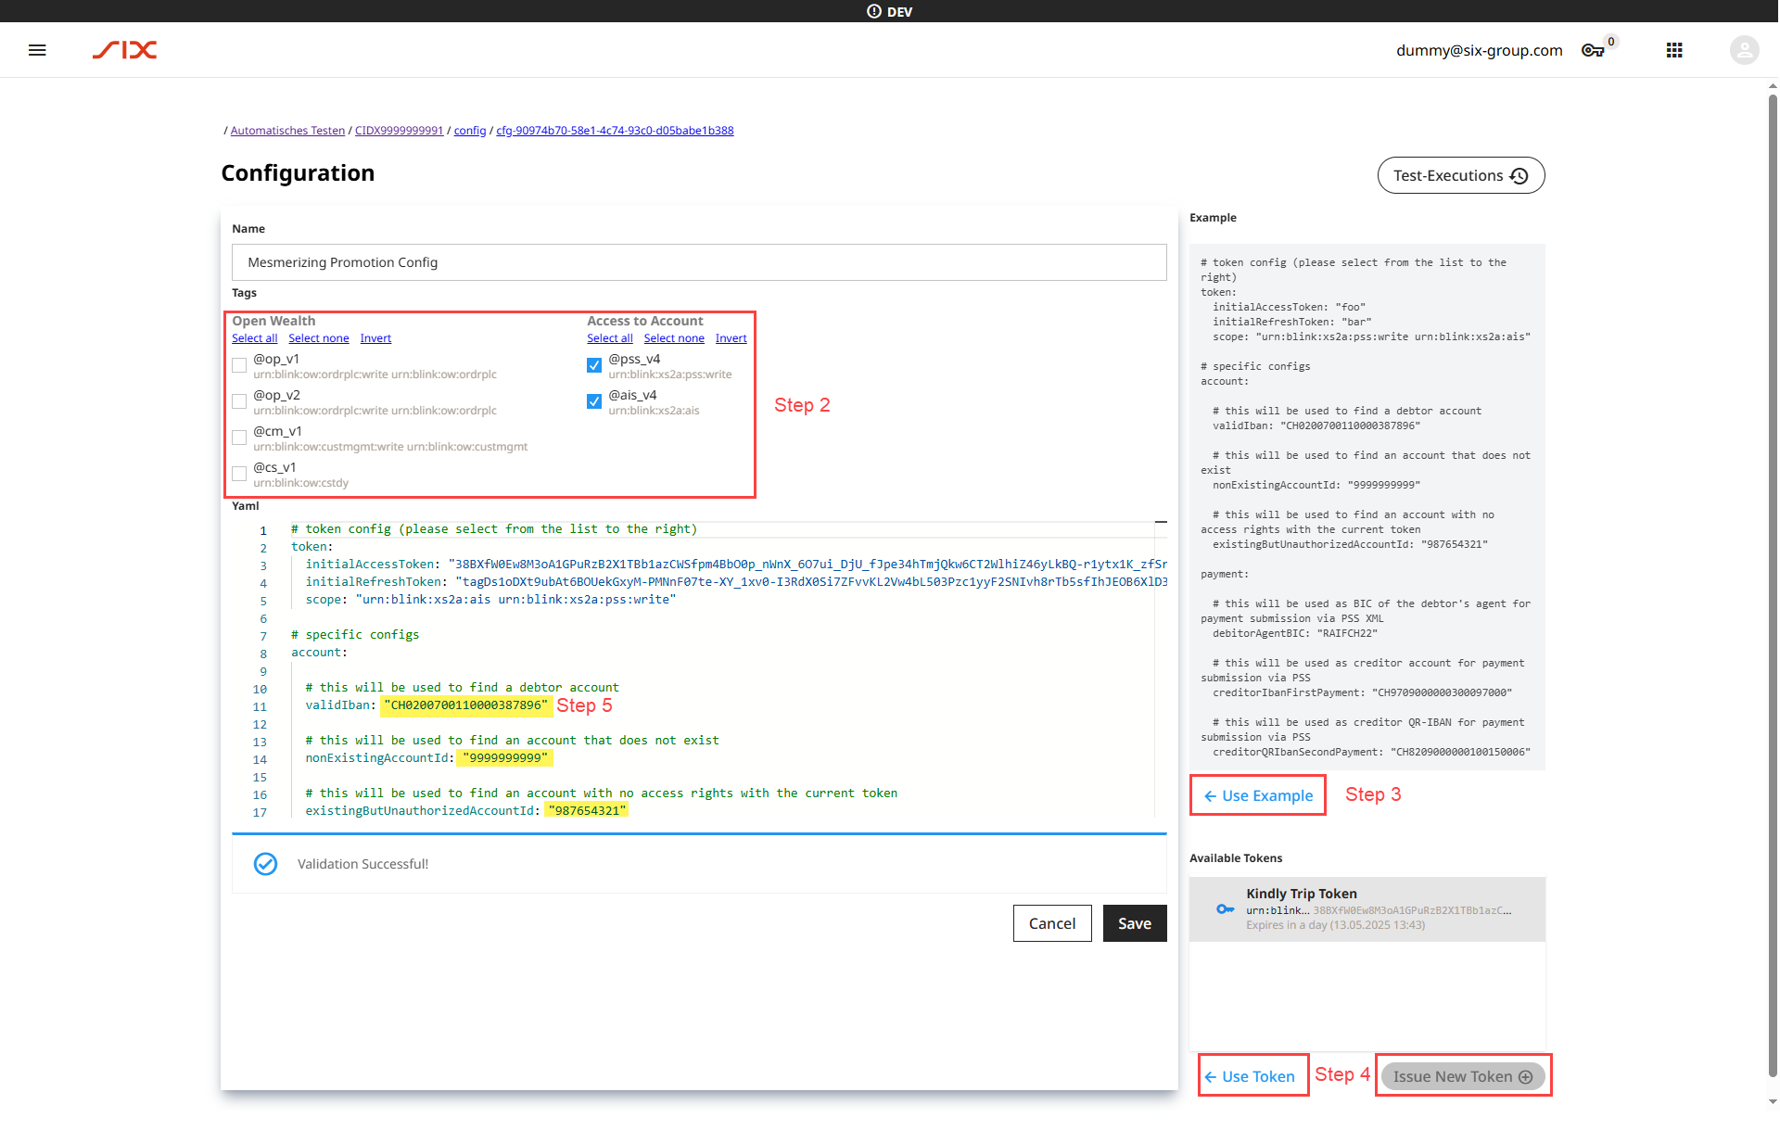Image resolution: width=1780 pixels, height=1130 pixels.
Task: Click existingButUnauthorizedAccountId value "987654321"
Action: [x=587, y=811]
